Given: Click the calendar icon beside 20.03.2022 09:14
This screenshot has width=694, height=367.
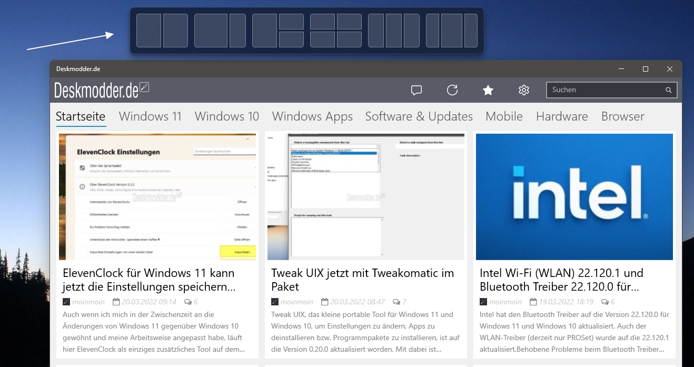Looking at the screenshot, I should point(116,302).
